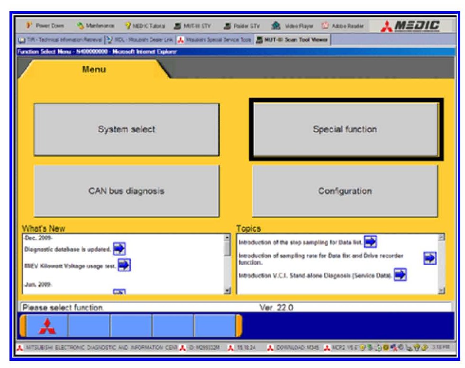
Task: Select the Mitsubishi Special Service Tools tab
Action: pos(214,39)
